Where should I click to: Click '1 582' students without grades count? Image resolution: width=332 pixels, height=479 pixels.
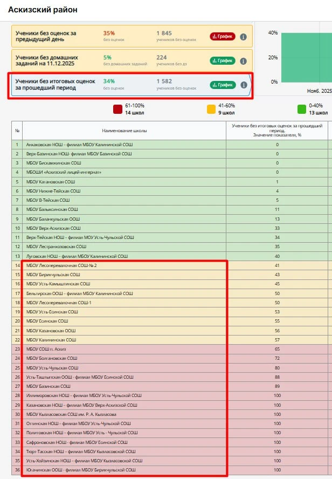pyautogui.click(x=164, y=81)
